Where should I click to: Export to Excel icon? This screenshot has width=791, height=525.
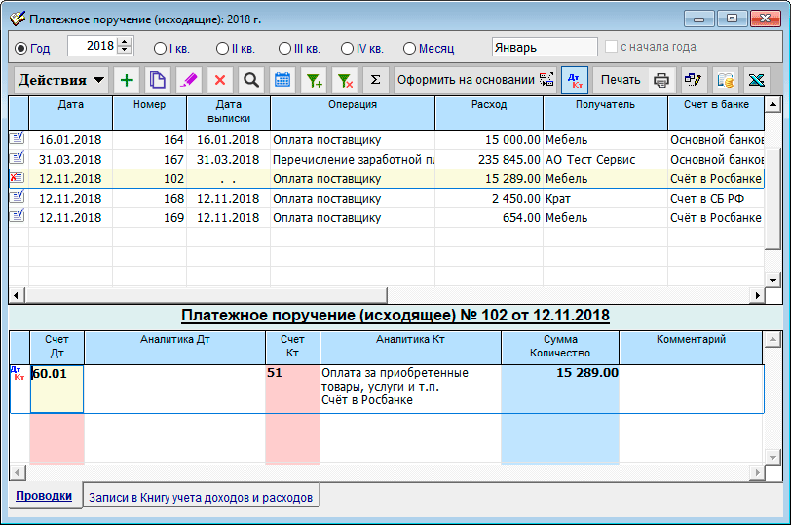pyautogui.click(x=756, y=80)
